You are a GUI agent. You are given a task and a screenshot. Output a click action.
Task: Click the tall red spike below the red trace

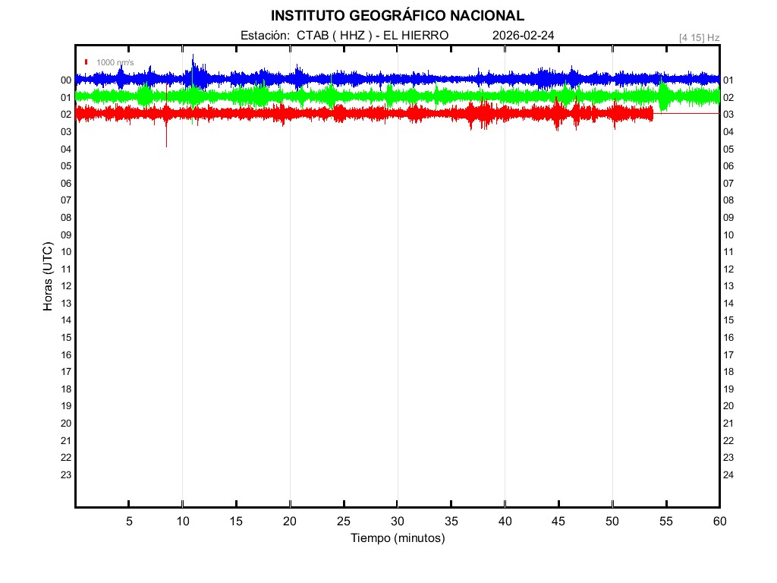tap(166, 137)
